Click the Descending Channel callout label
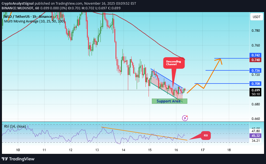The width and height of the screenshot is (266, 164). [174, 63]
